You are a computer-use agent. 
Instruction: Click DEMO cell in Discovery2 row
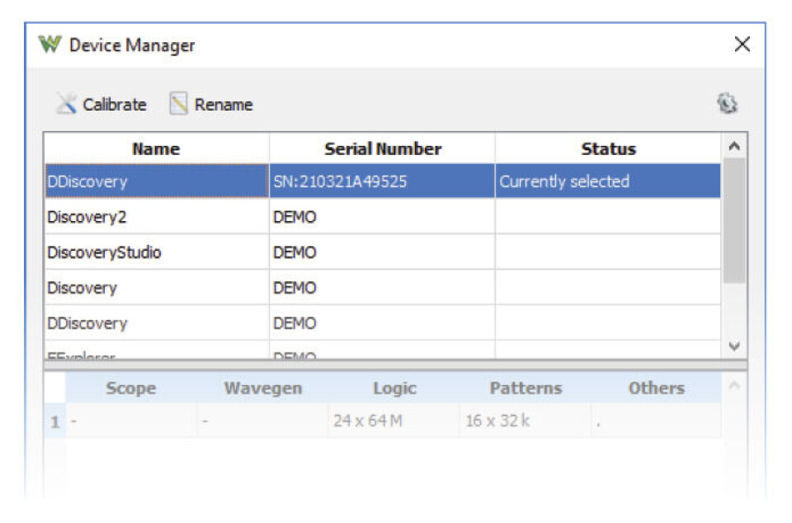[x=382, y=217]
